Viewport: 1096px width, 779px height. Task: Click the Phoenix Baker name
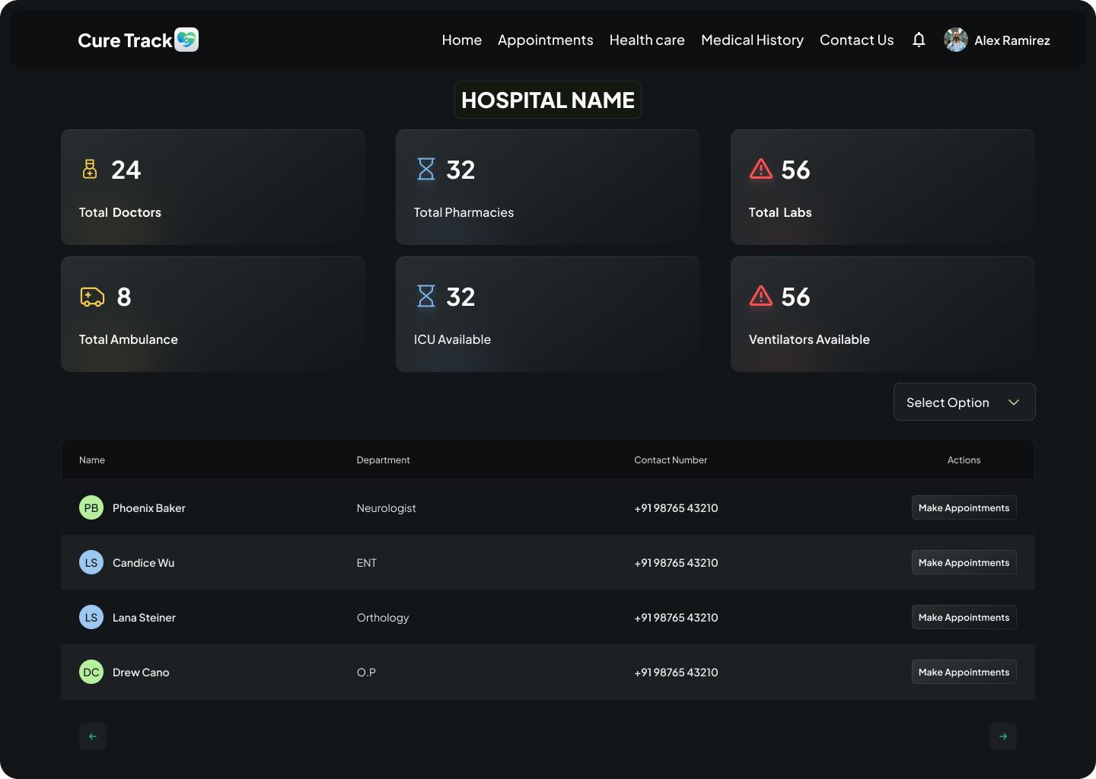click(x=149, y=507)
